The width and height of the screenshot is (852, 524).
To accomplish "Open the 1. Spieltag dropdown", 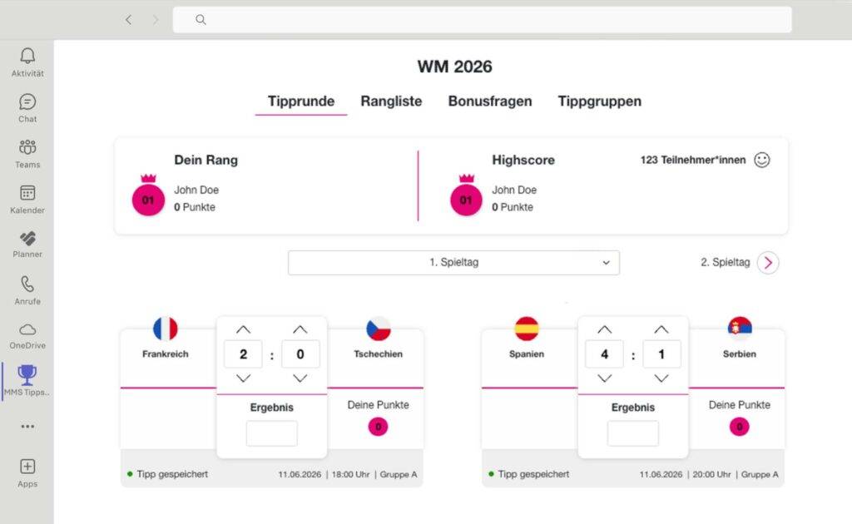I will tap(453, 262).
